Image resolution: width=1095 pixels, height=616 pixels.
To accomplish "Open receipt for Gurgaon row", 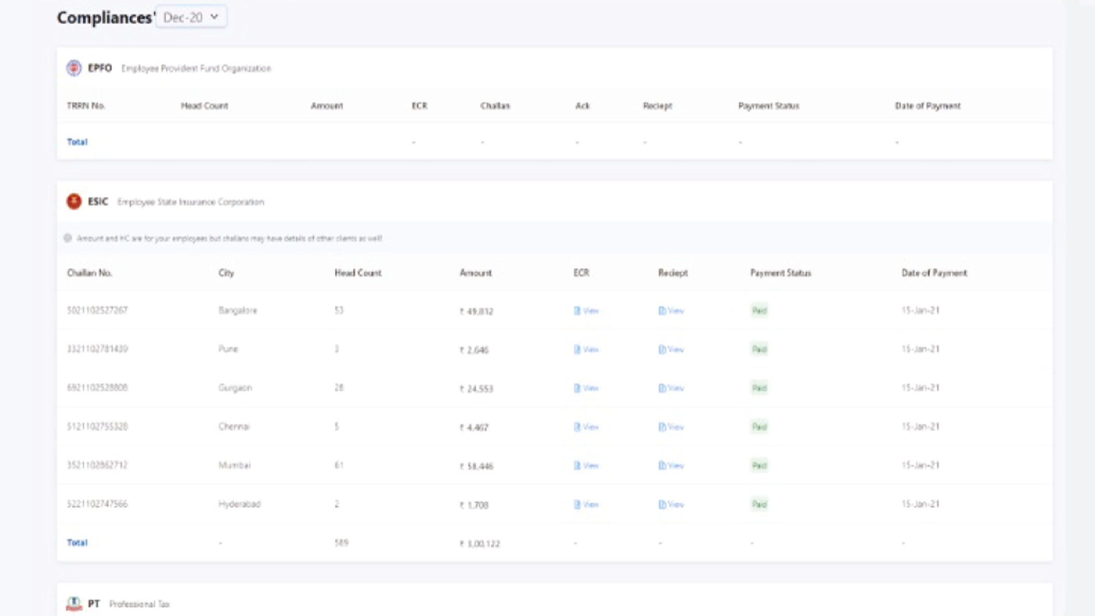I will coord(671,388).
